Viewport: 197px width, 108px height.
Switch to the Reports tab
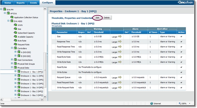coord(20,3)
